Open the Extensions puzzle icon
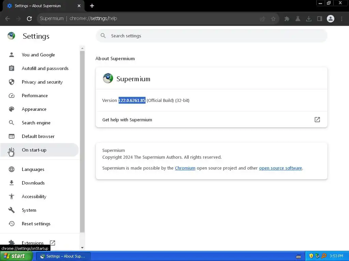This screenshot has height=261, width=349. (x=287, y=19)
